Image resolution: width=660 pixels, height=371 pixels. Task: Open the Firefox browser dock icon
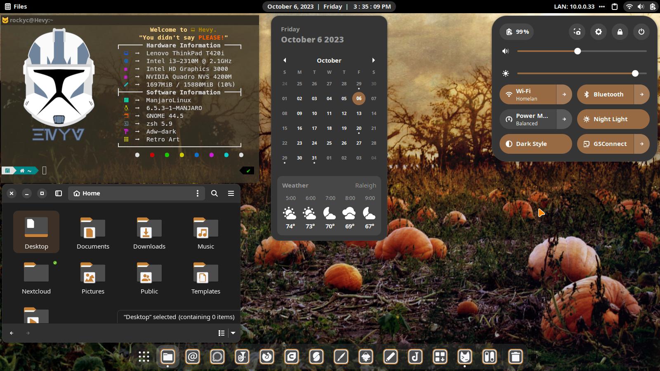click(267, 357)
